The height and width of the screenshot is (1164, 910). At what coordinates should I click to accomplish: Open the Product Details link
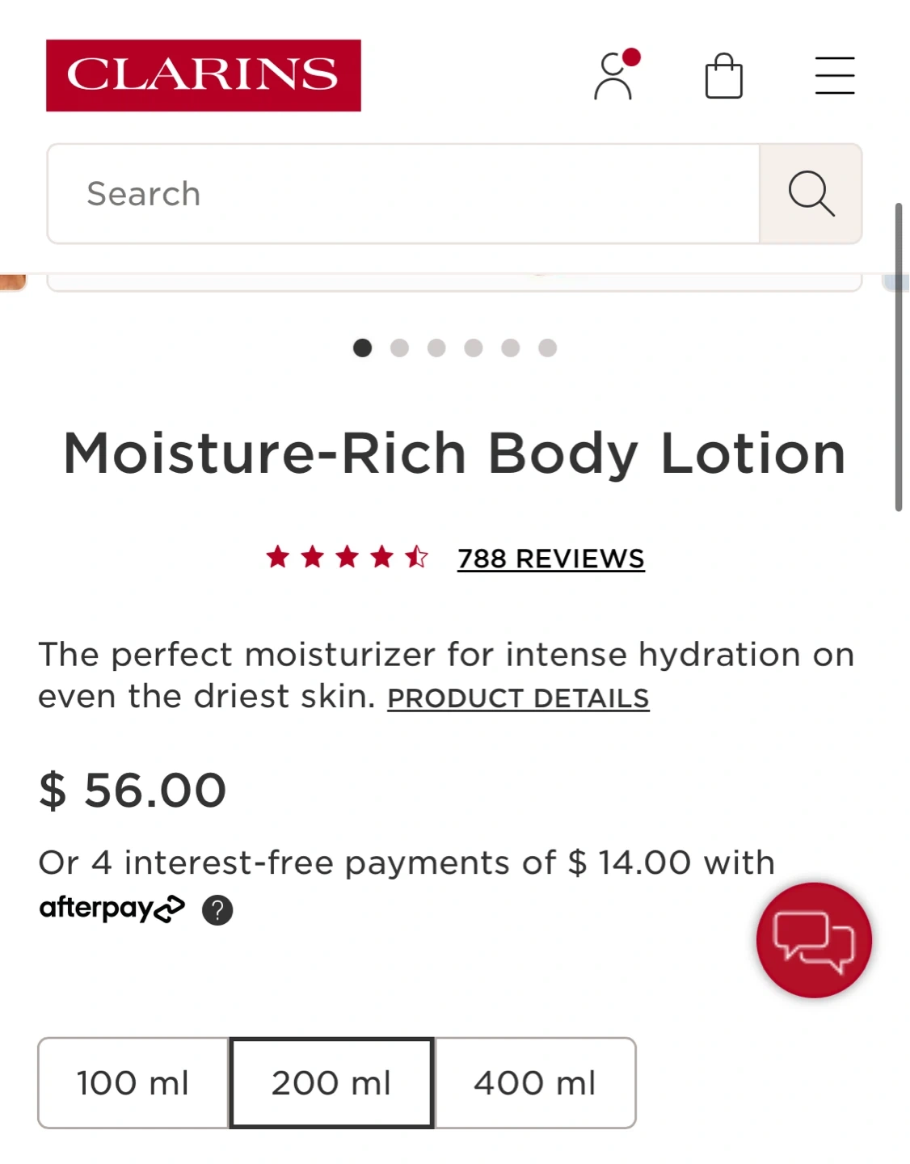pyautogui.click(x=518, y=698)
